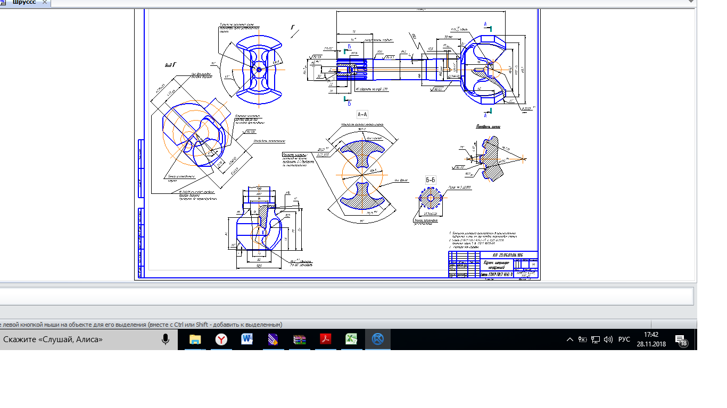
Task: Open the РУС input language switcher
Action: (624, 339)
